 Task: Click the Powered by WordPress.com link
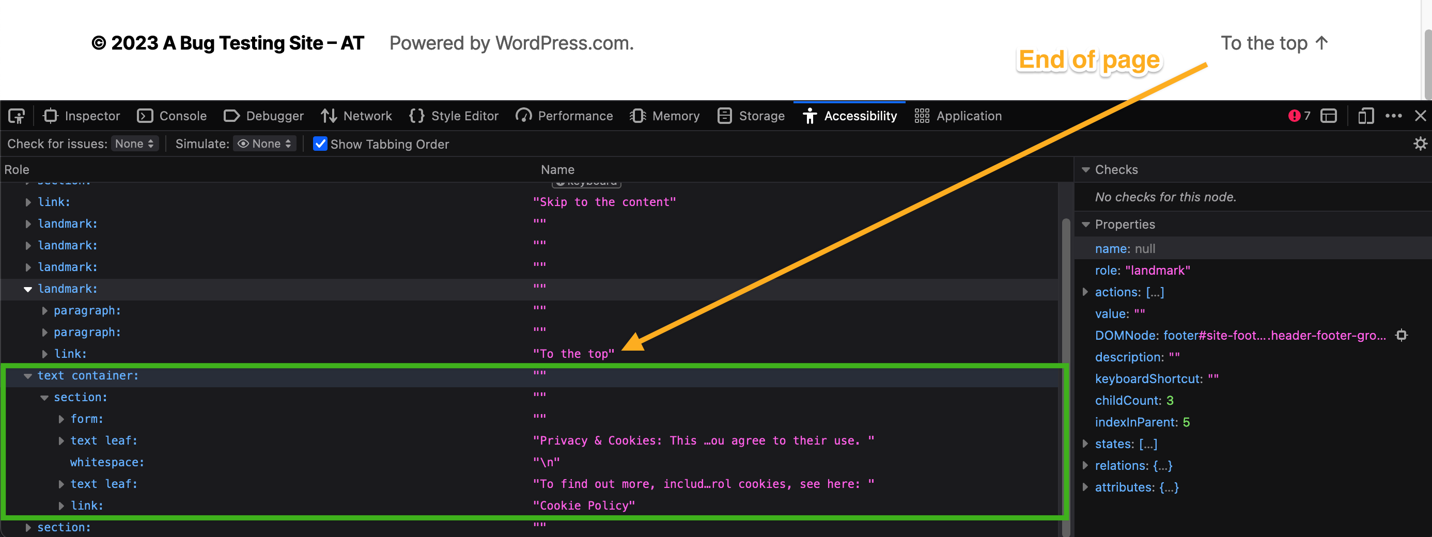511,43
